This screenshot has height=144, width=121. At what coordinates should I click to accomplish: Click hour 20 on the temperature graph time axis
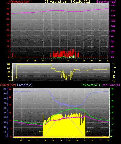click(x=92, y=140)
